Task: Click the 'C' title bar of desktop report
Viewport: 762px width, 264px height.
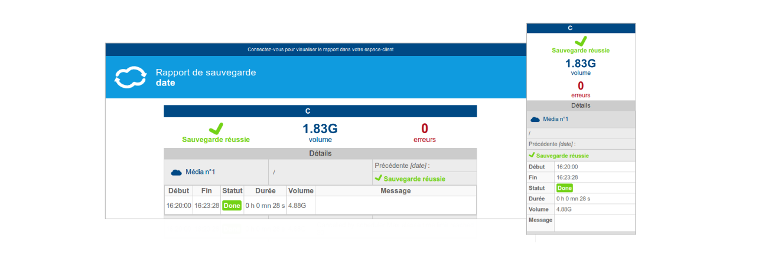Action: click(320, 111)
